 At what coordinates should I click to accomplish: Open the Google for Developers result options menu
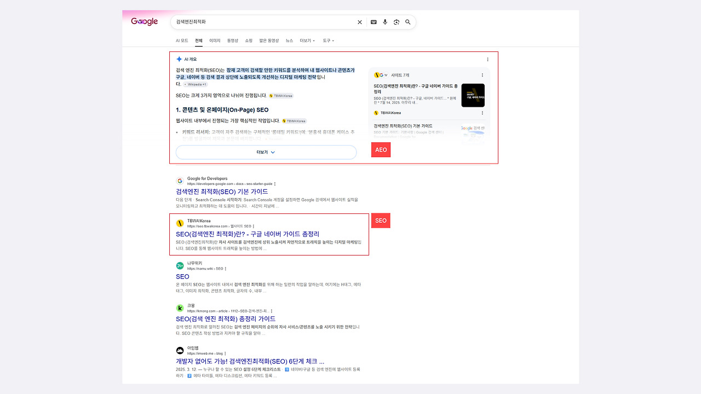point(275,184)
